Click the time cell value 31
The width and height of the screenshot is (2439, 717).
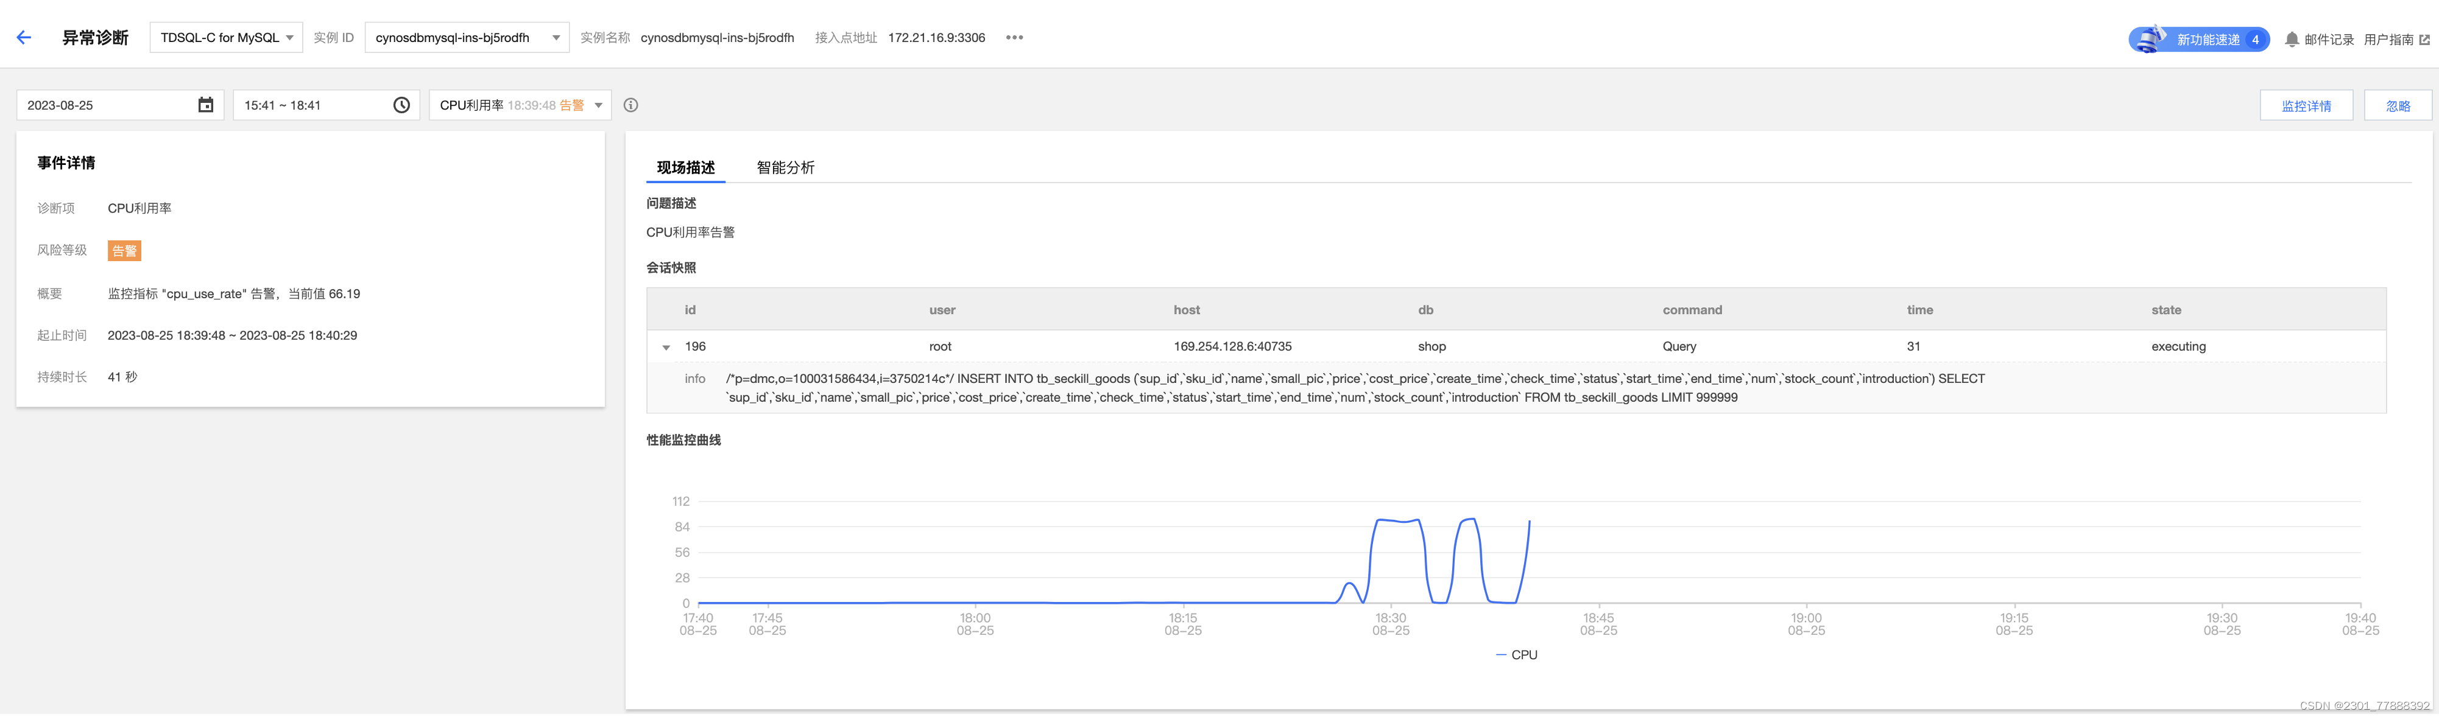(1913, 346)
